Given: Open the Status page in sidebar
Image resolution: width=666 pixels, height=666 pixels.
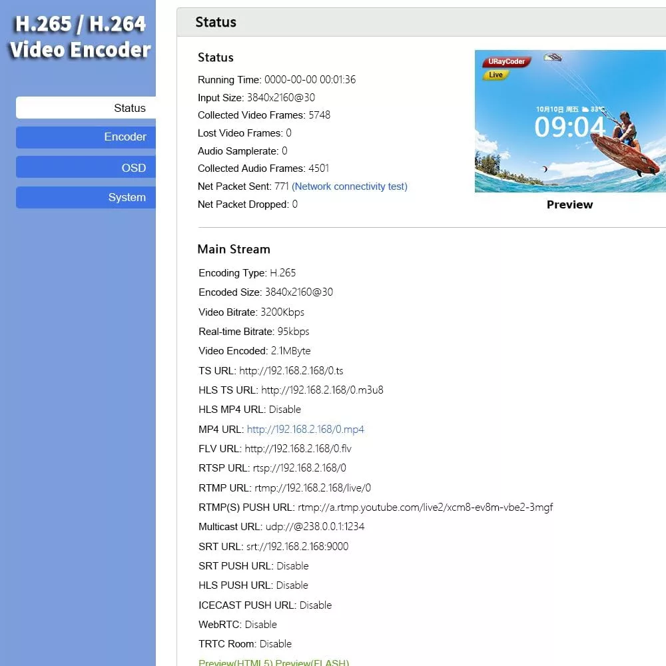Looking at the screenshot, I should point(87,108).
